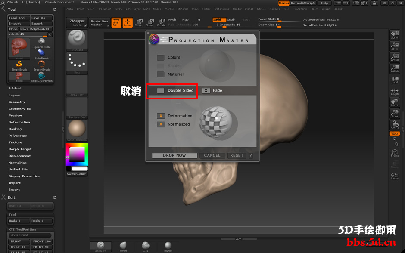
Task: Click the AAHalf icon
Action: coord(395,68)
